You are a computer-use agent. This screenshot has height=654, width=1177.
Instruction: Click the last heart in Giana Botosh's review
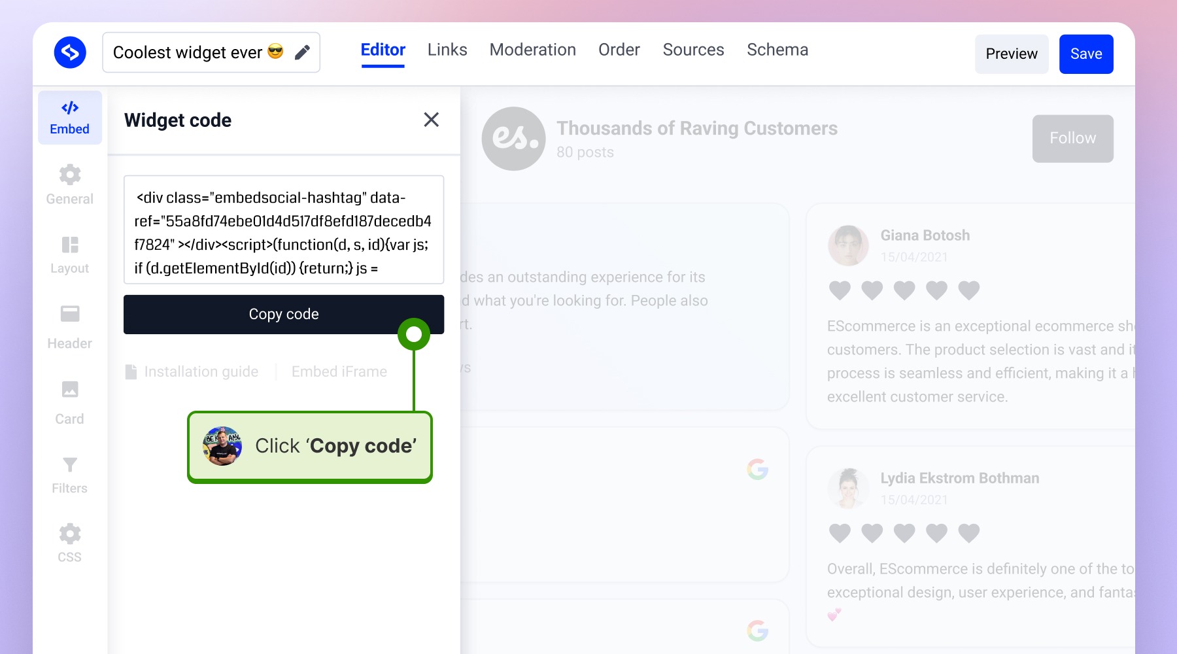tap(969, 290)
